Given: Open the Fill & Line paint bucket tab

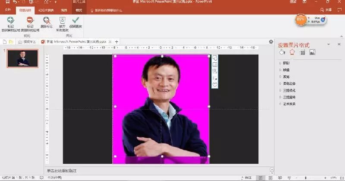Looking at the screenshot, I should (x=282, y=52).
